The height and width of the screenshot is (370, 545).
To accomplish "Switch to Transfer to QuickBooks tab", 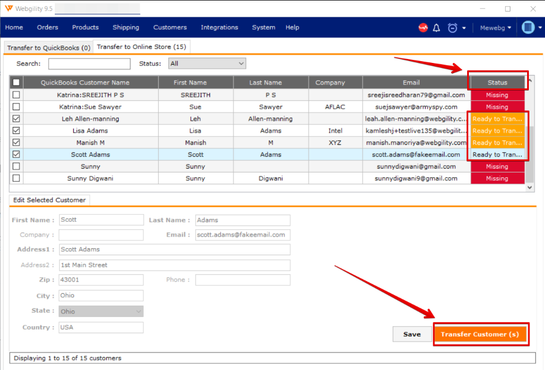I will pyautogui.click(x=48, y=48).
